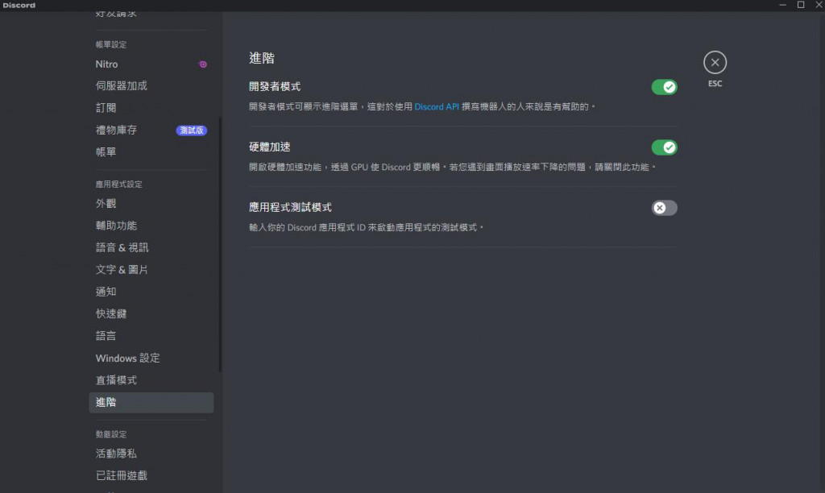Open the Discord API link

[436, 107]
